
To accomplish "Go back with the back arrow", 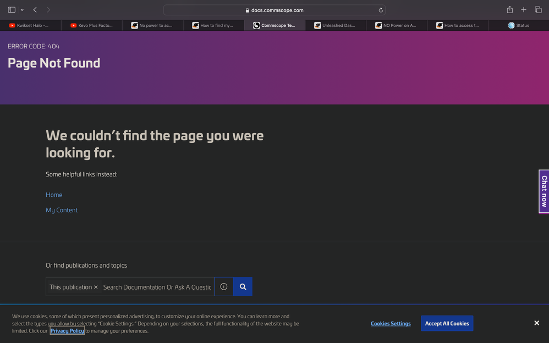I will point(35,10).
